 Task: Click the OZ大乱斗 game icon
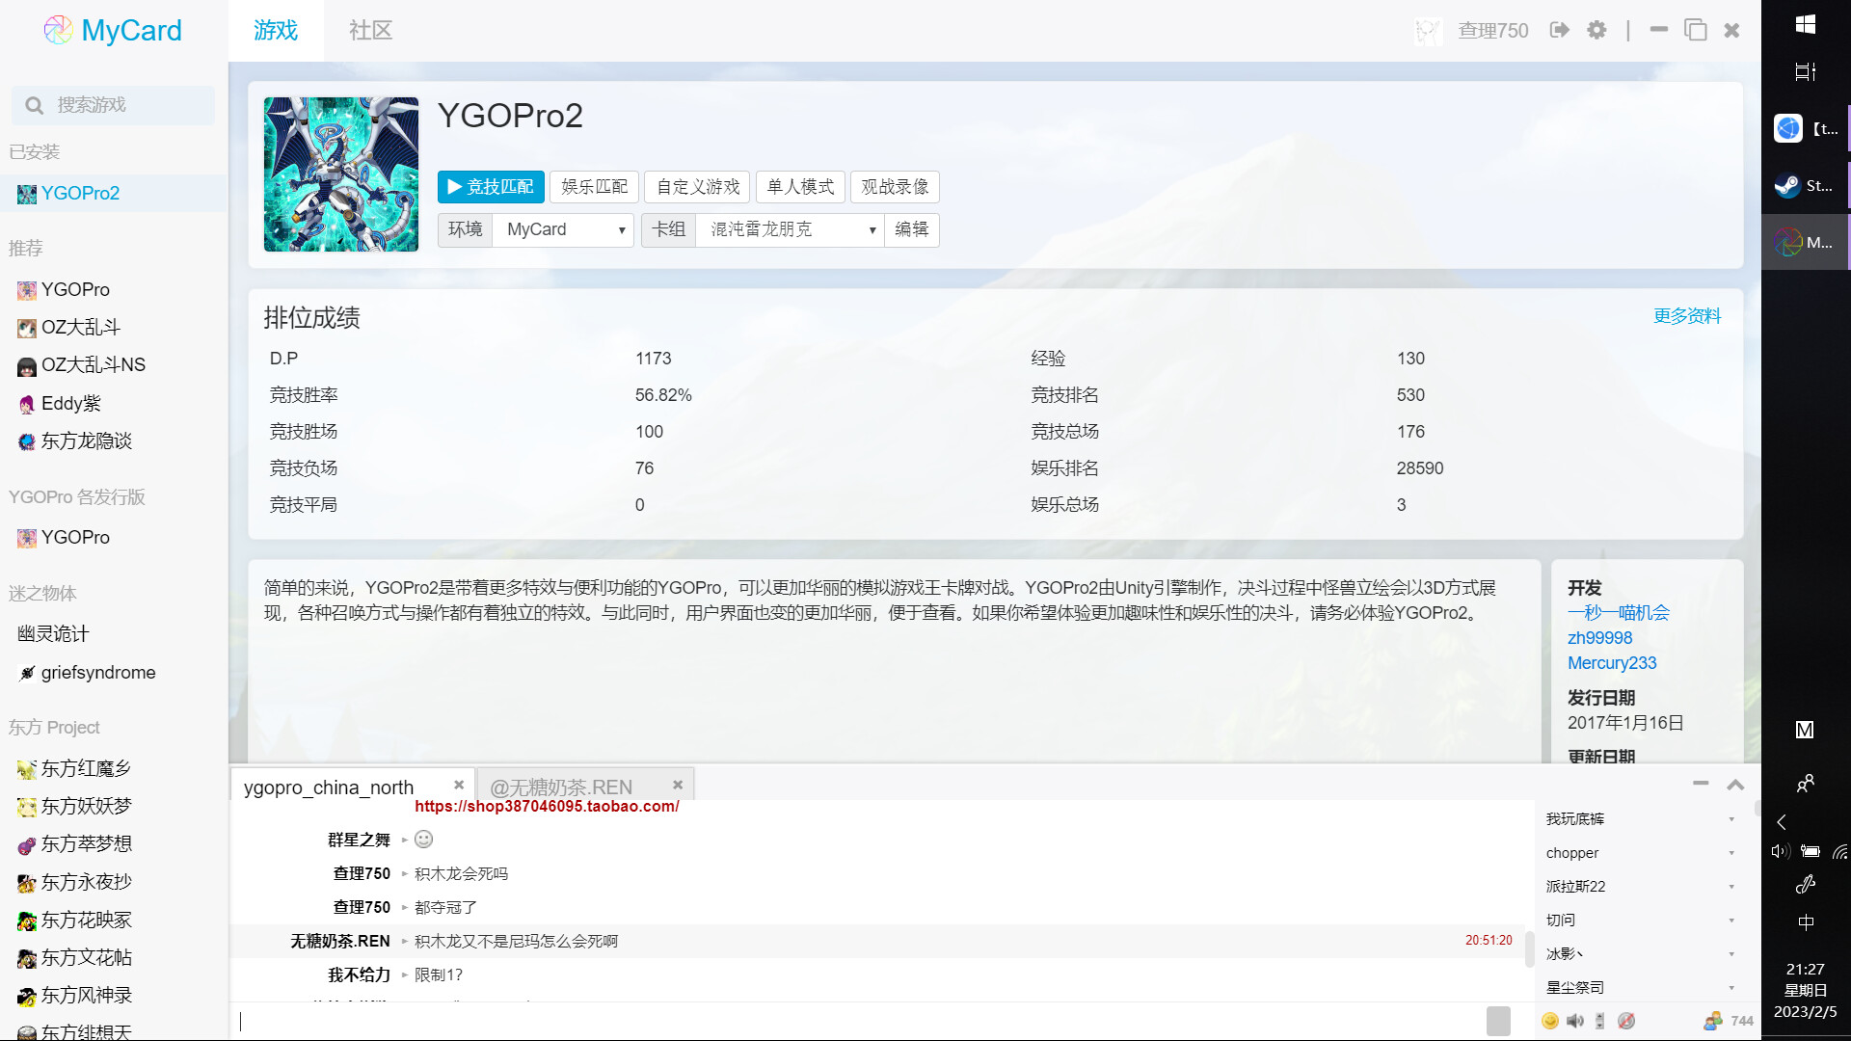coord(27,328)
